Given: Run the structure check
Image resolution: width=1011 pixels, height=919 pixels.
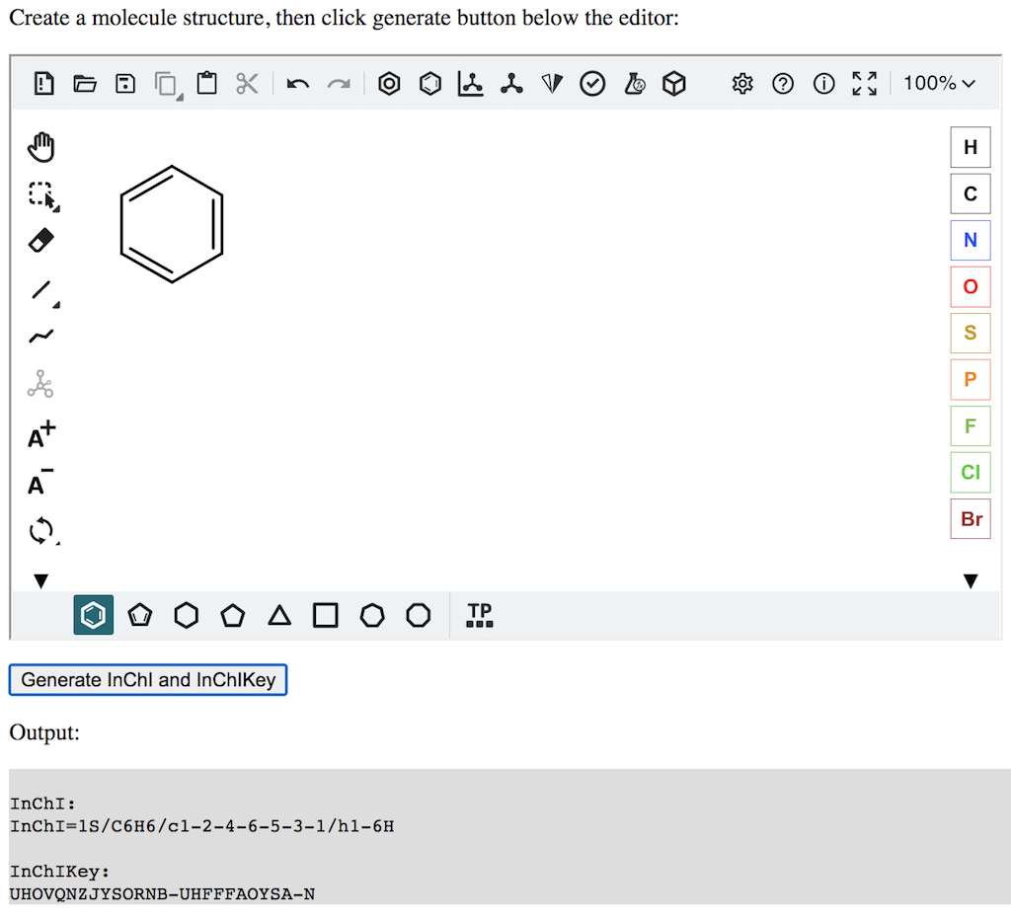Looking at the screenshot, I should 592,84.
